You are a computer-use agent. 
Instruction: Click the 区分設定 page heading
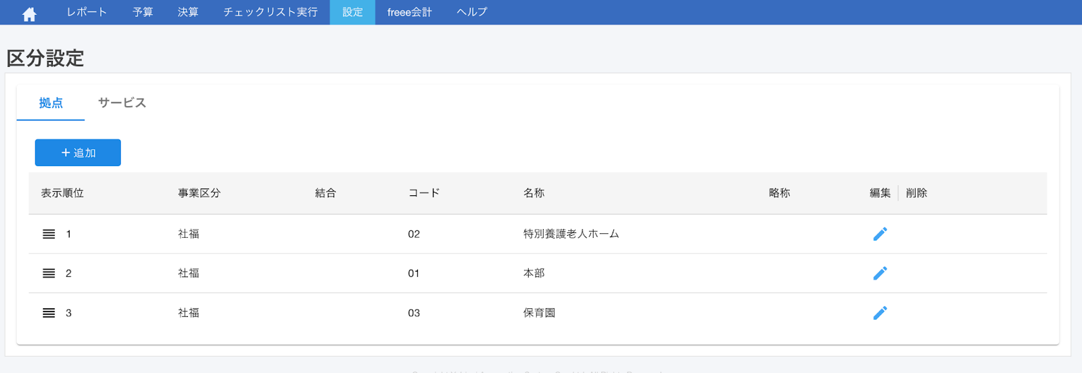tap(45, 58)
